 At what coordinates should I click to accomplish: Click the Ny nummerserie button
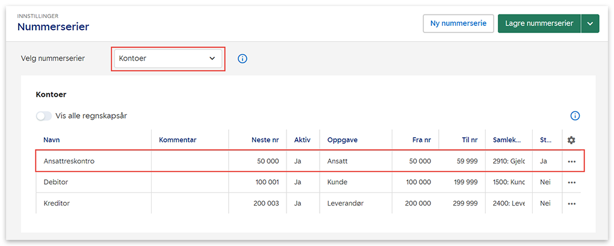[458, 23]
